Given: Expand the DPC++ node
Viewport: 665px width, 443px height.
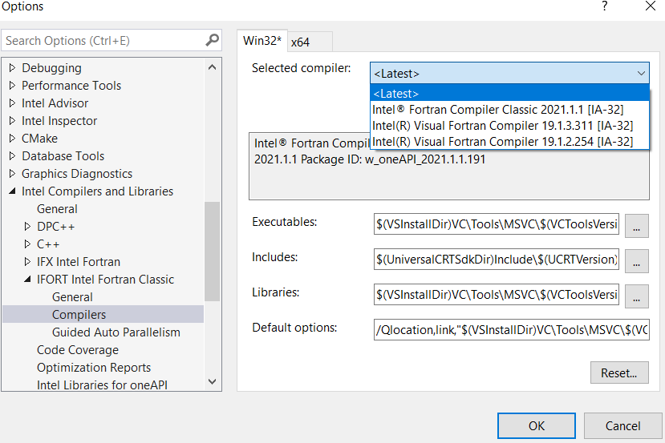Looking at the screenshot, I should coord(27,227).
